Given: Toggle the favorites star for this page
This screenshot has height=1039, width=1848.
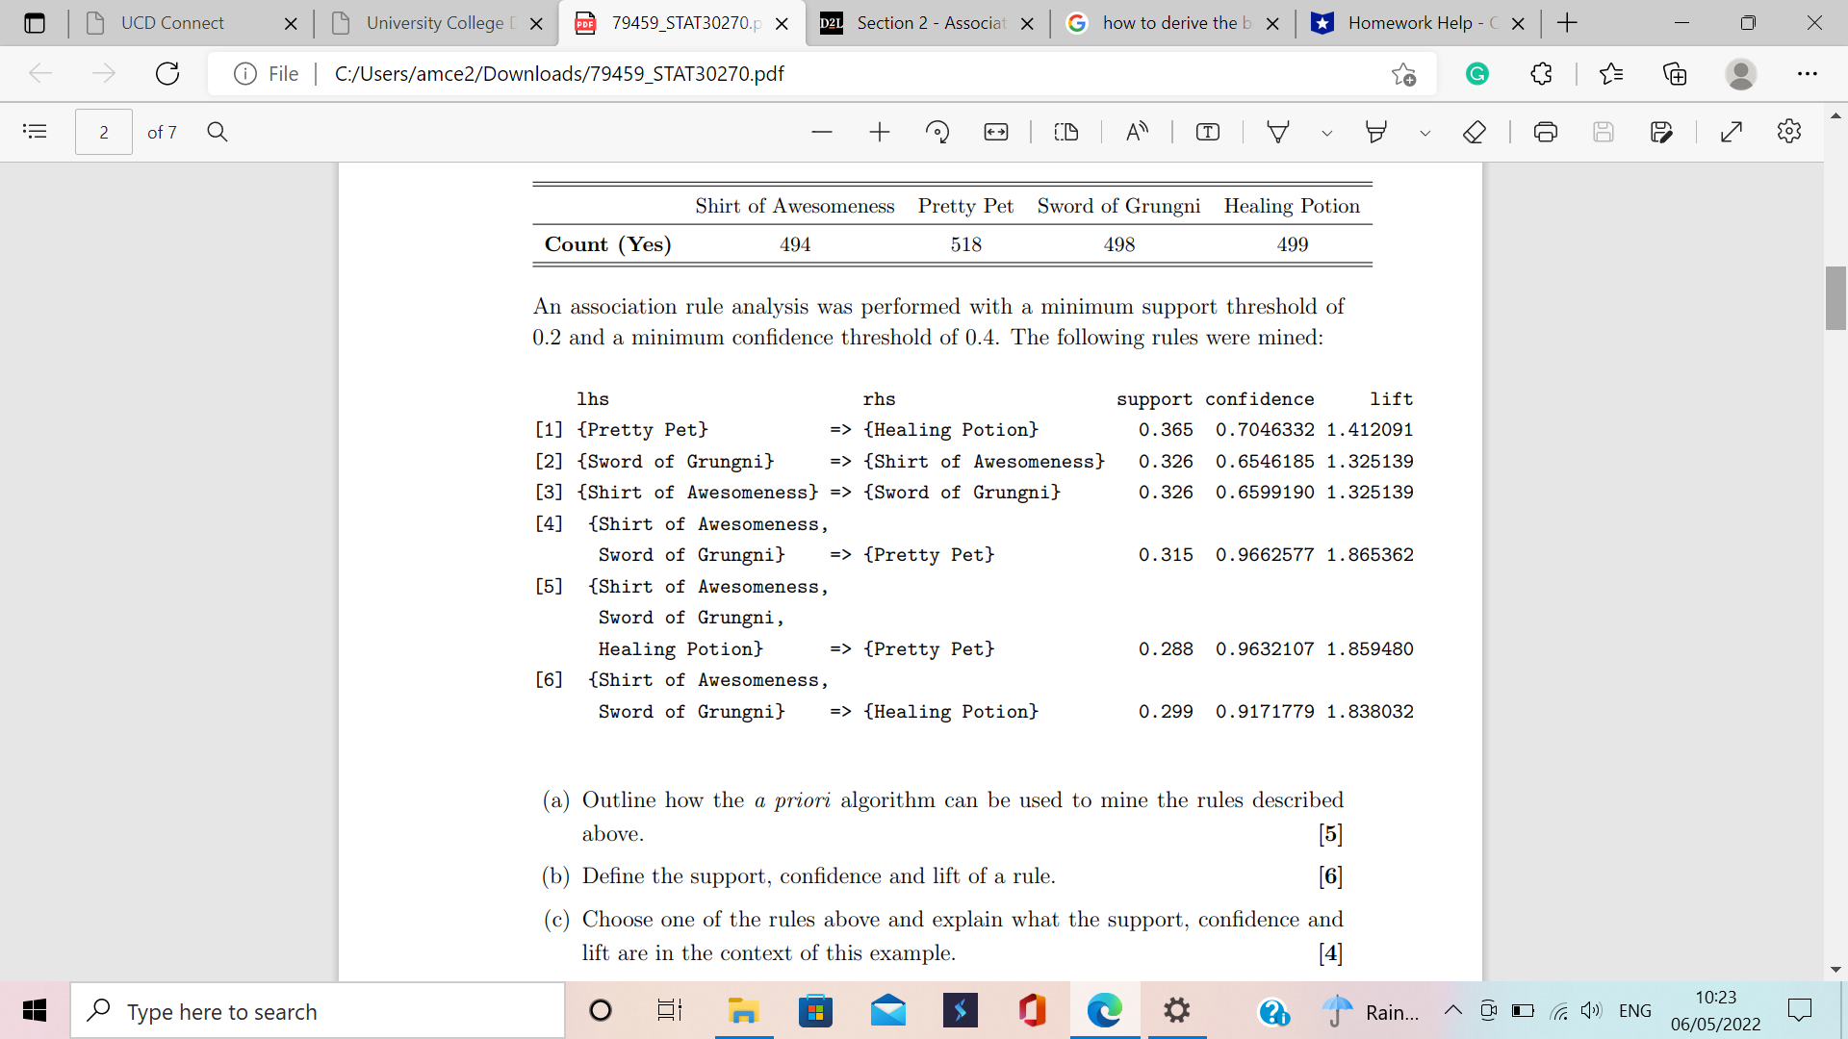Looking at the screenshot, I should click(x=1404, y=74).
